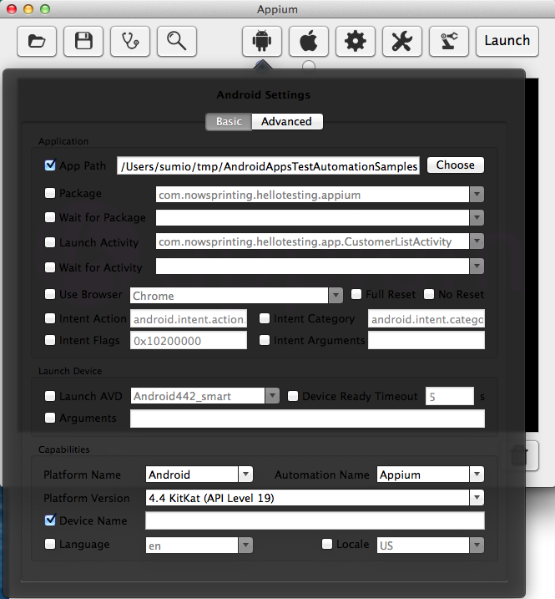Enable Wait for Activity checkbox
The height and width of the screenshot is (599, 555).
tap(50, 267)
